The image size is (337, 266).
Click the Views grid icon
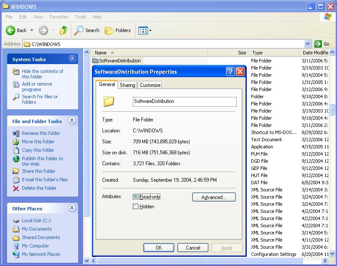point(143,30)
